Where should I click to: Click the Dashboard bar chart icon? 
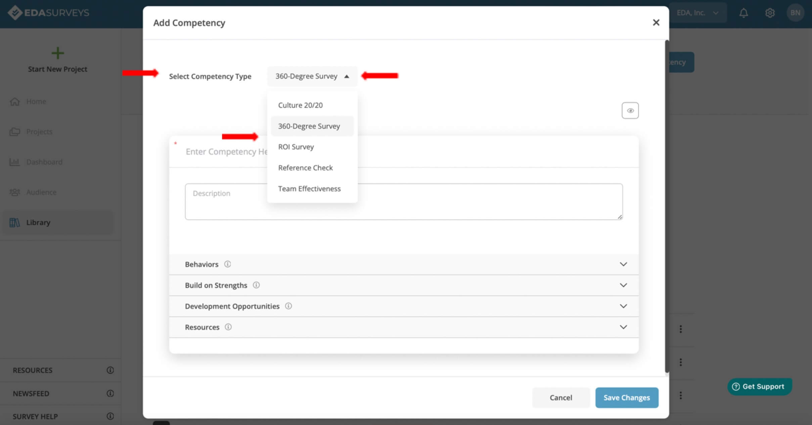(x=14, y=162)
